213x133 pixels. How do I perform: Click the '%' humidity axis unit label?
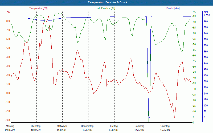pos(194,12)
